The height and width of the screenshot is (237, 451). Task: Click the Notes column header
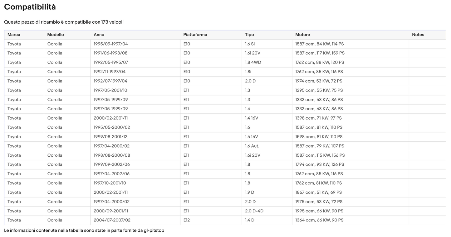click(418, 35)
